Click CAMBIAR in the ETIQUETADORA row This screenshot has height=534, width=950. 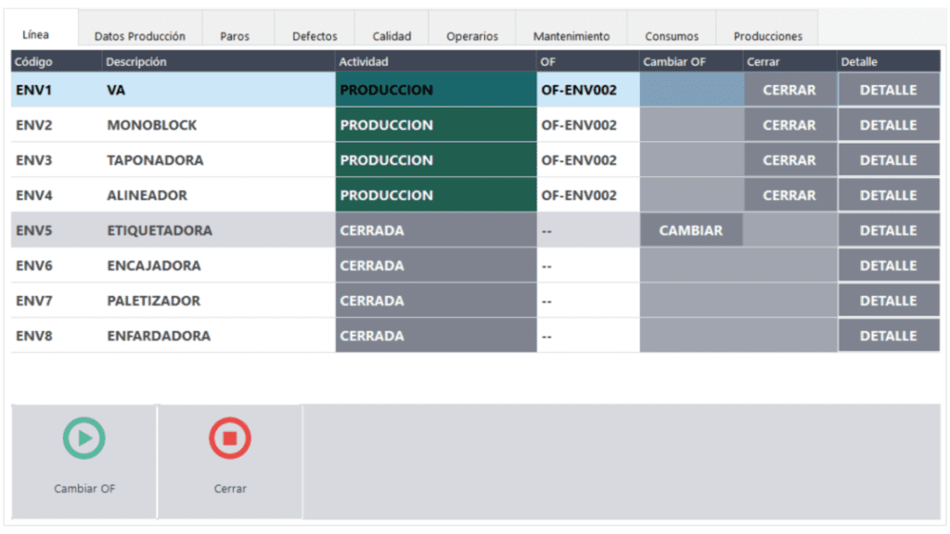click(691, 230)
